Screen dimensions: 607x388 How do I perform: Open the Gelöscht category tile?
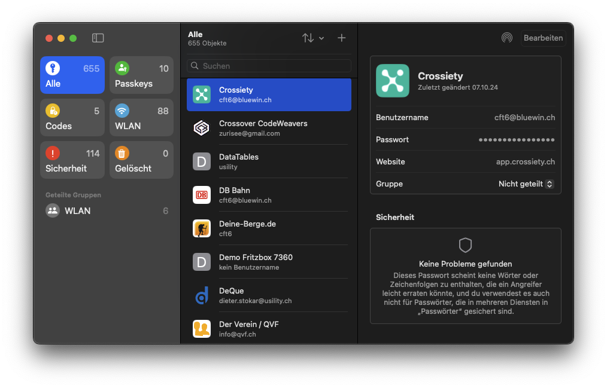(142, 160)
